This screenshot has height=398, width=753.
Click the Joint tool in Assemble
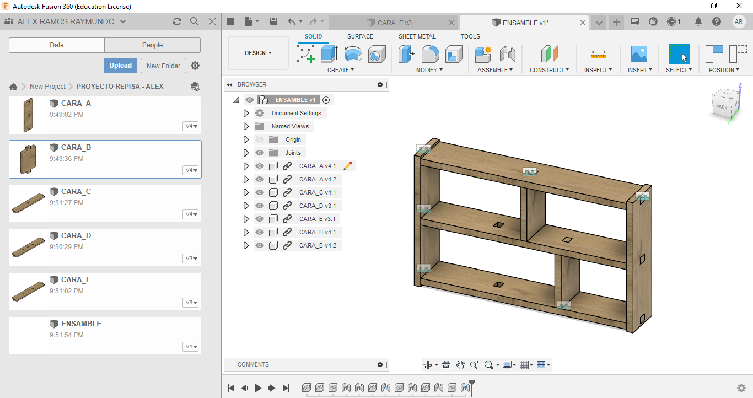click(x=507, y=54)
